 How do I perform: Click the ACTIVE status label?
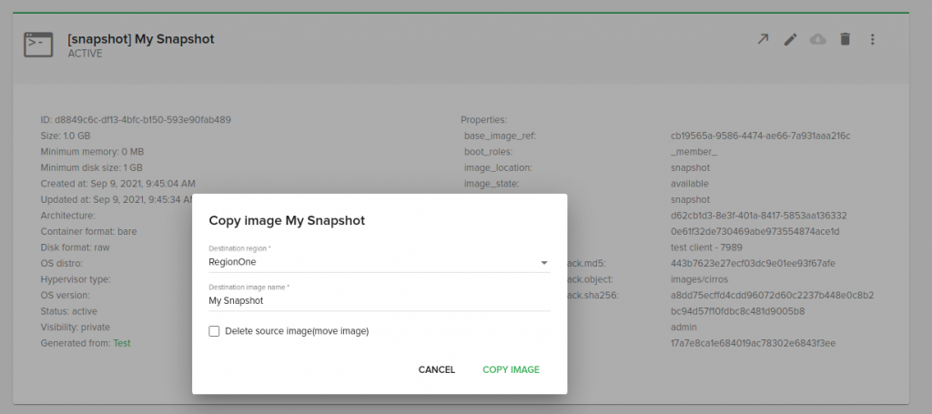[x=85, y=54]
